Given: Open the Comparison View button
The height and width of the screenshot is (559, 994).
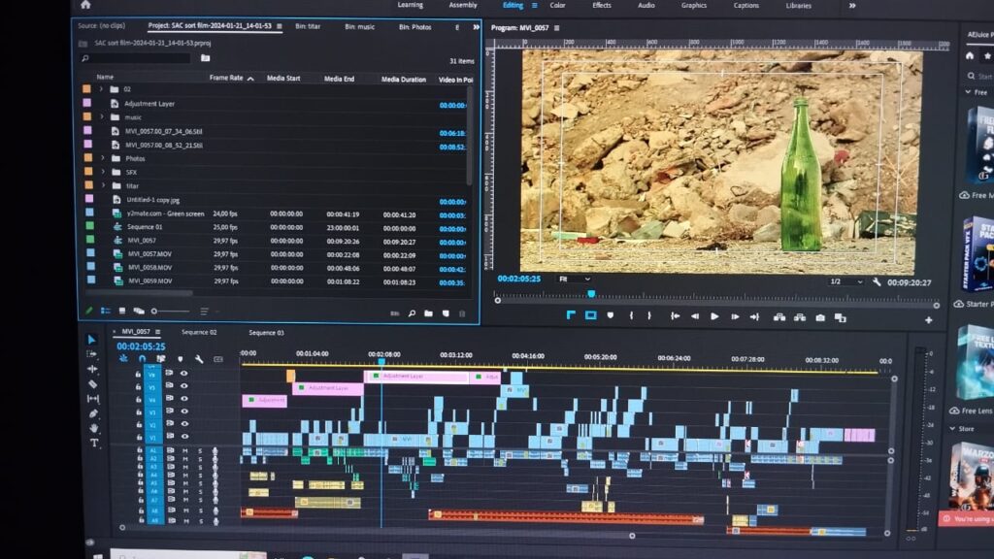Looking at the screenshot, I should coord(840,318).
